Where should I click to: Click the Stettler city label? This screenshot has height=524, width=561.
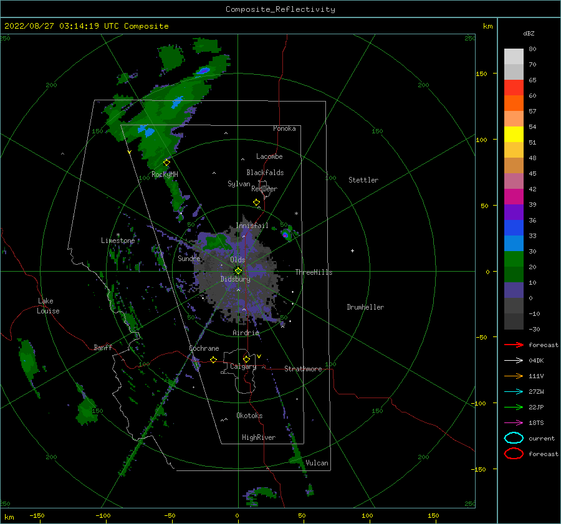[363, 180]
